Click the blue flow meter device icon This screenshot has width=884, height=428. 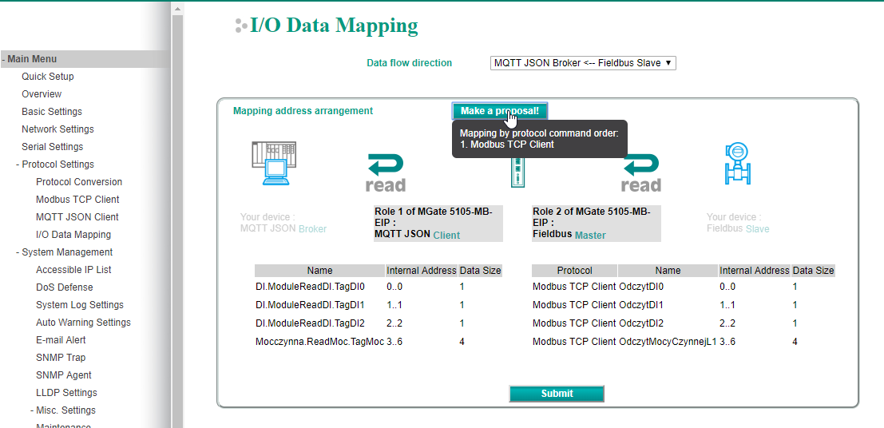pos(735,163)
